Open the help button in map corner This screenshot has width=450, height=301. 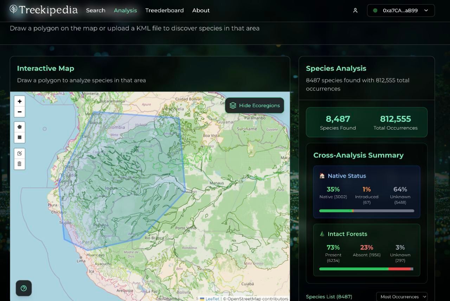tap(24, 288)
